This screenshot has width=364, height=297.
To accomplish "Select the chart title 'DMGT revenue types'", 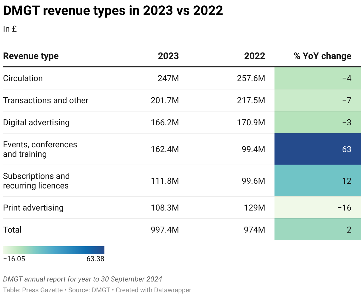I will pyautogui.click(x=113, y=11).
